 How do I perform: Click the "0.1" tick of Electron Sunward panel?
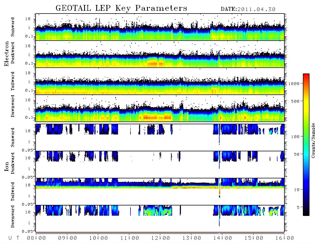click(29, 36)
